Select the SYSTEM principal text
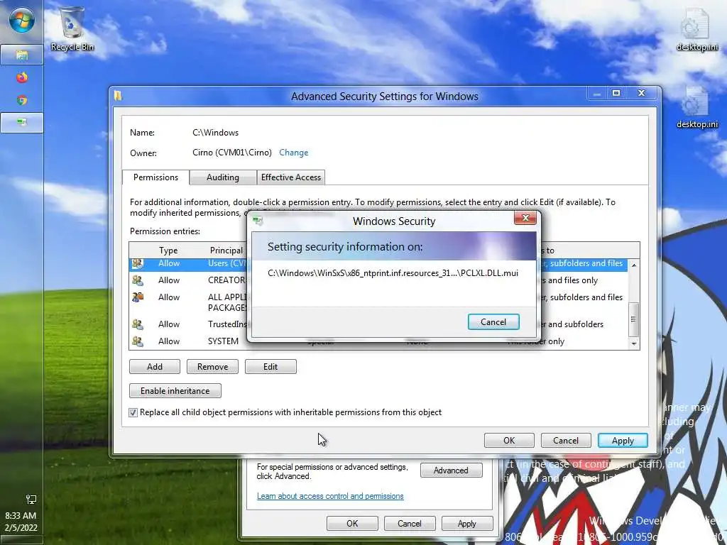 (x=223, y=341)
